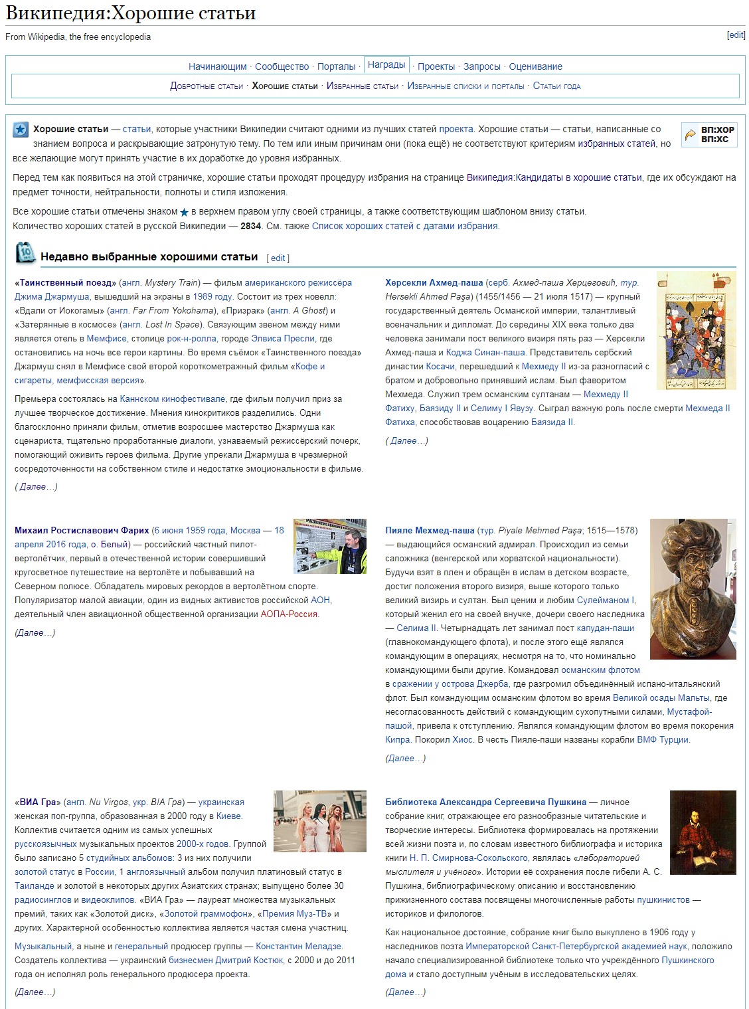Click the calendar icon beside Недавно выбранные
This screenshot has height=1009, width=749.
(25, 254)
